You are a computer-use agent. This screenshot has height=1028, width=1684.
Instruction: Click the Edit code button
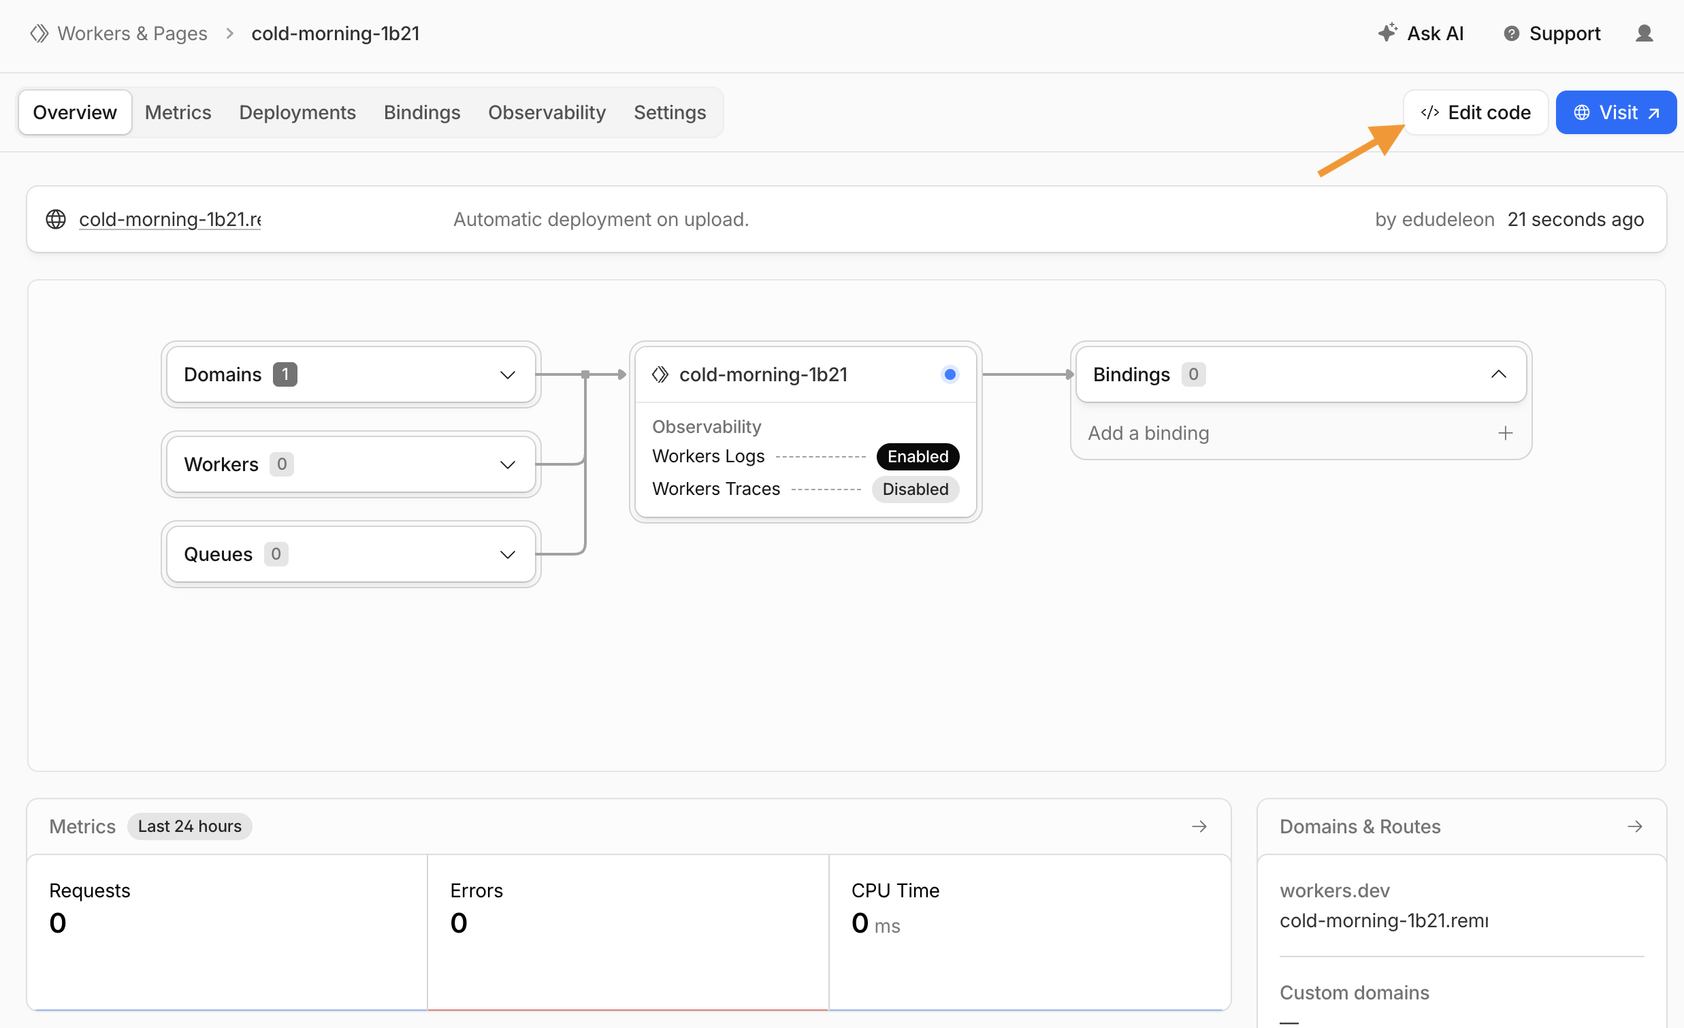pyautogui.click(x=1475, y=112)
